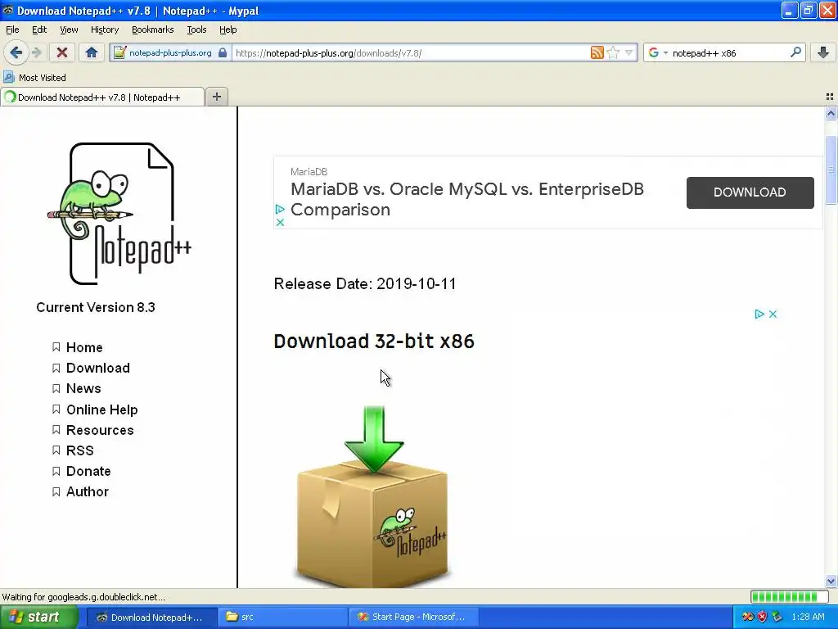This screenshot has width=838, height=629.
Task: Open the News sidebar link
Action: point(83,388)
